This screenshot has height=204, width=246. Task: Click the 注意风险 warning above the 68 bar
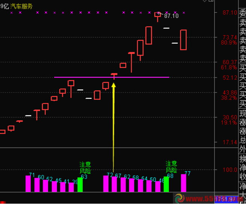pyautogui.click(x=171, y=167)
